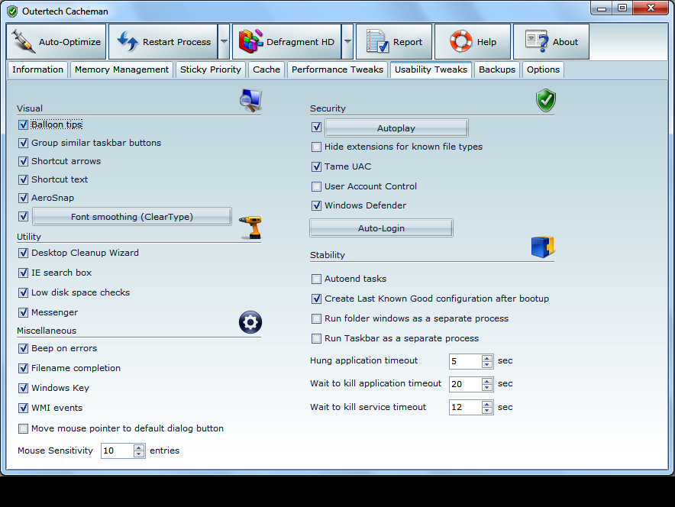Open the Report toolbar button
The height and width of the screenshot is (507, 675).
394,42
